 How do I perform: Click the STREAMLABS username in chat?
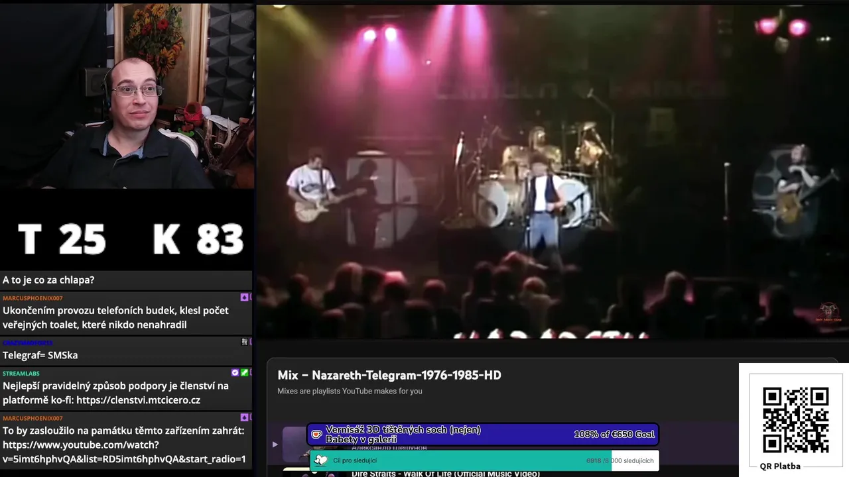click(21, 374)
